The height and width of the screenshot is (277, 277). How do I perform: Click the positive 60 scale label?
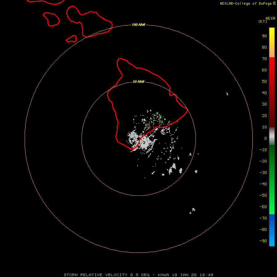point(264,70)
